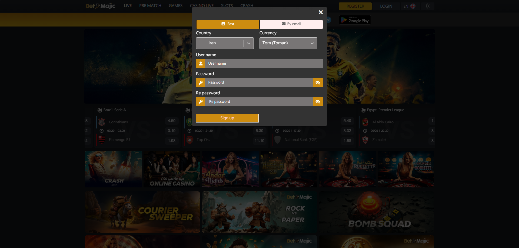Screen dimensions: 519x248
Task: Click the user icon beside User name
Action: click(201, 64)
